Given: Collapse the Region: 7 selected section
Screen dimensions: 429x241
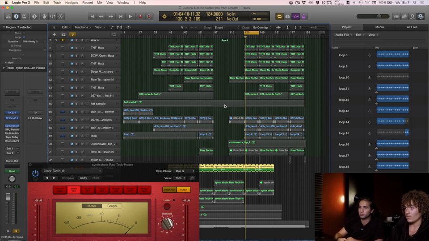Looking at the screenshot, I should [x=4, y=27].
